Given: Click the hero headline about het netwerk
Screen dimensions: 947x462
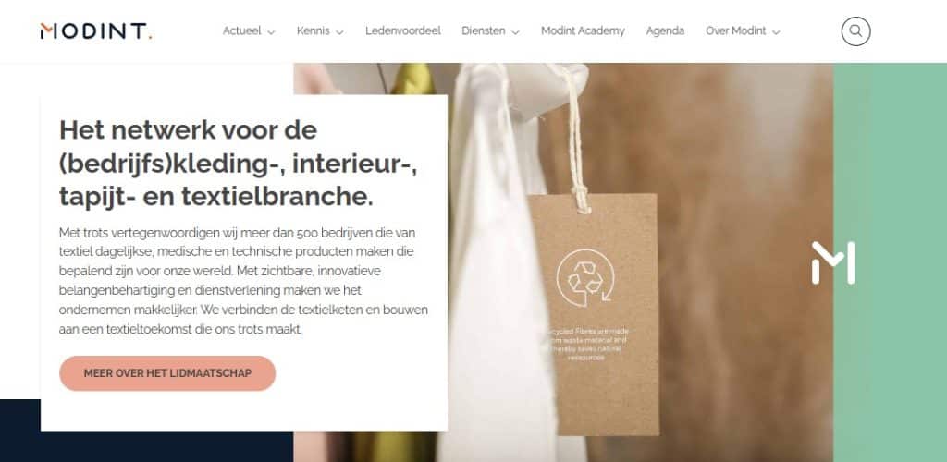Looking at the screenshot, I should (238, 164).
